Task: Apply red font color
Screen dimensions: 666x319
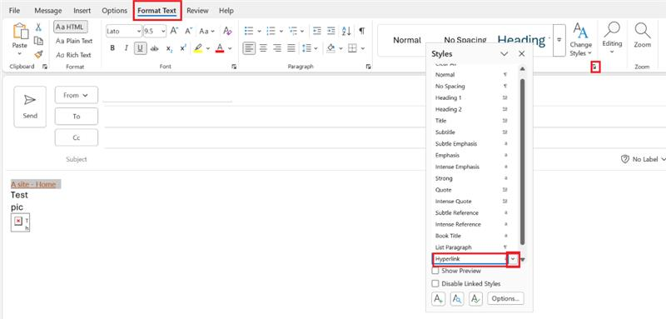Action: pos(220,48)
